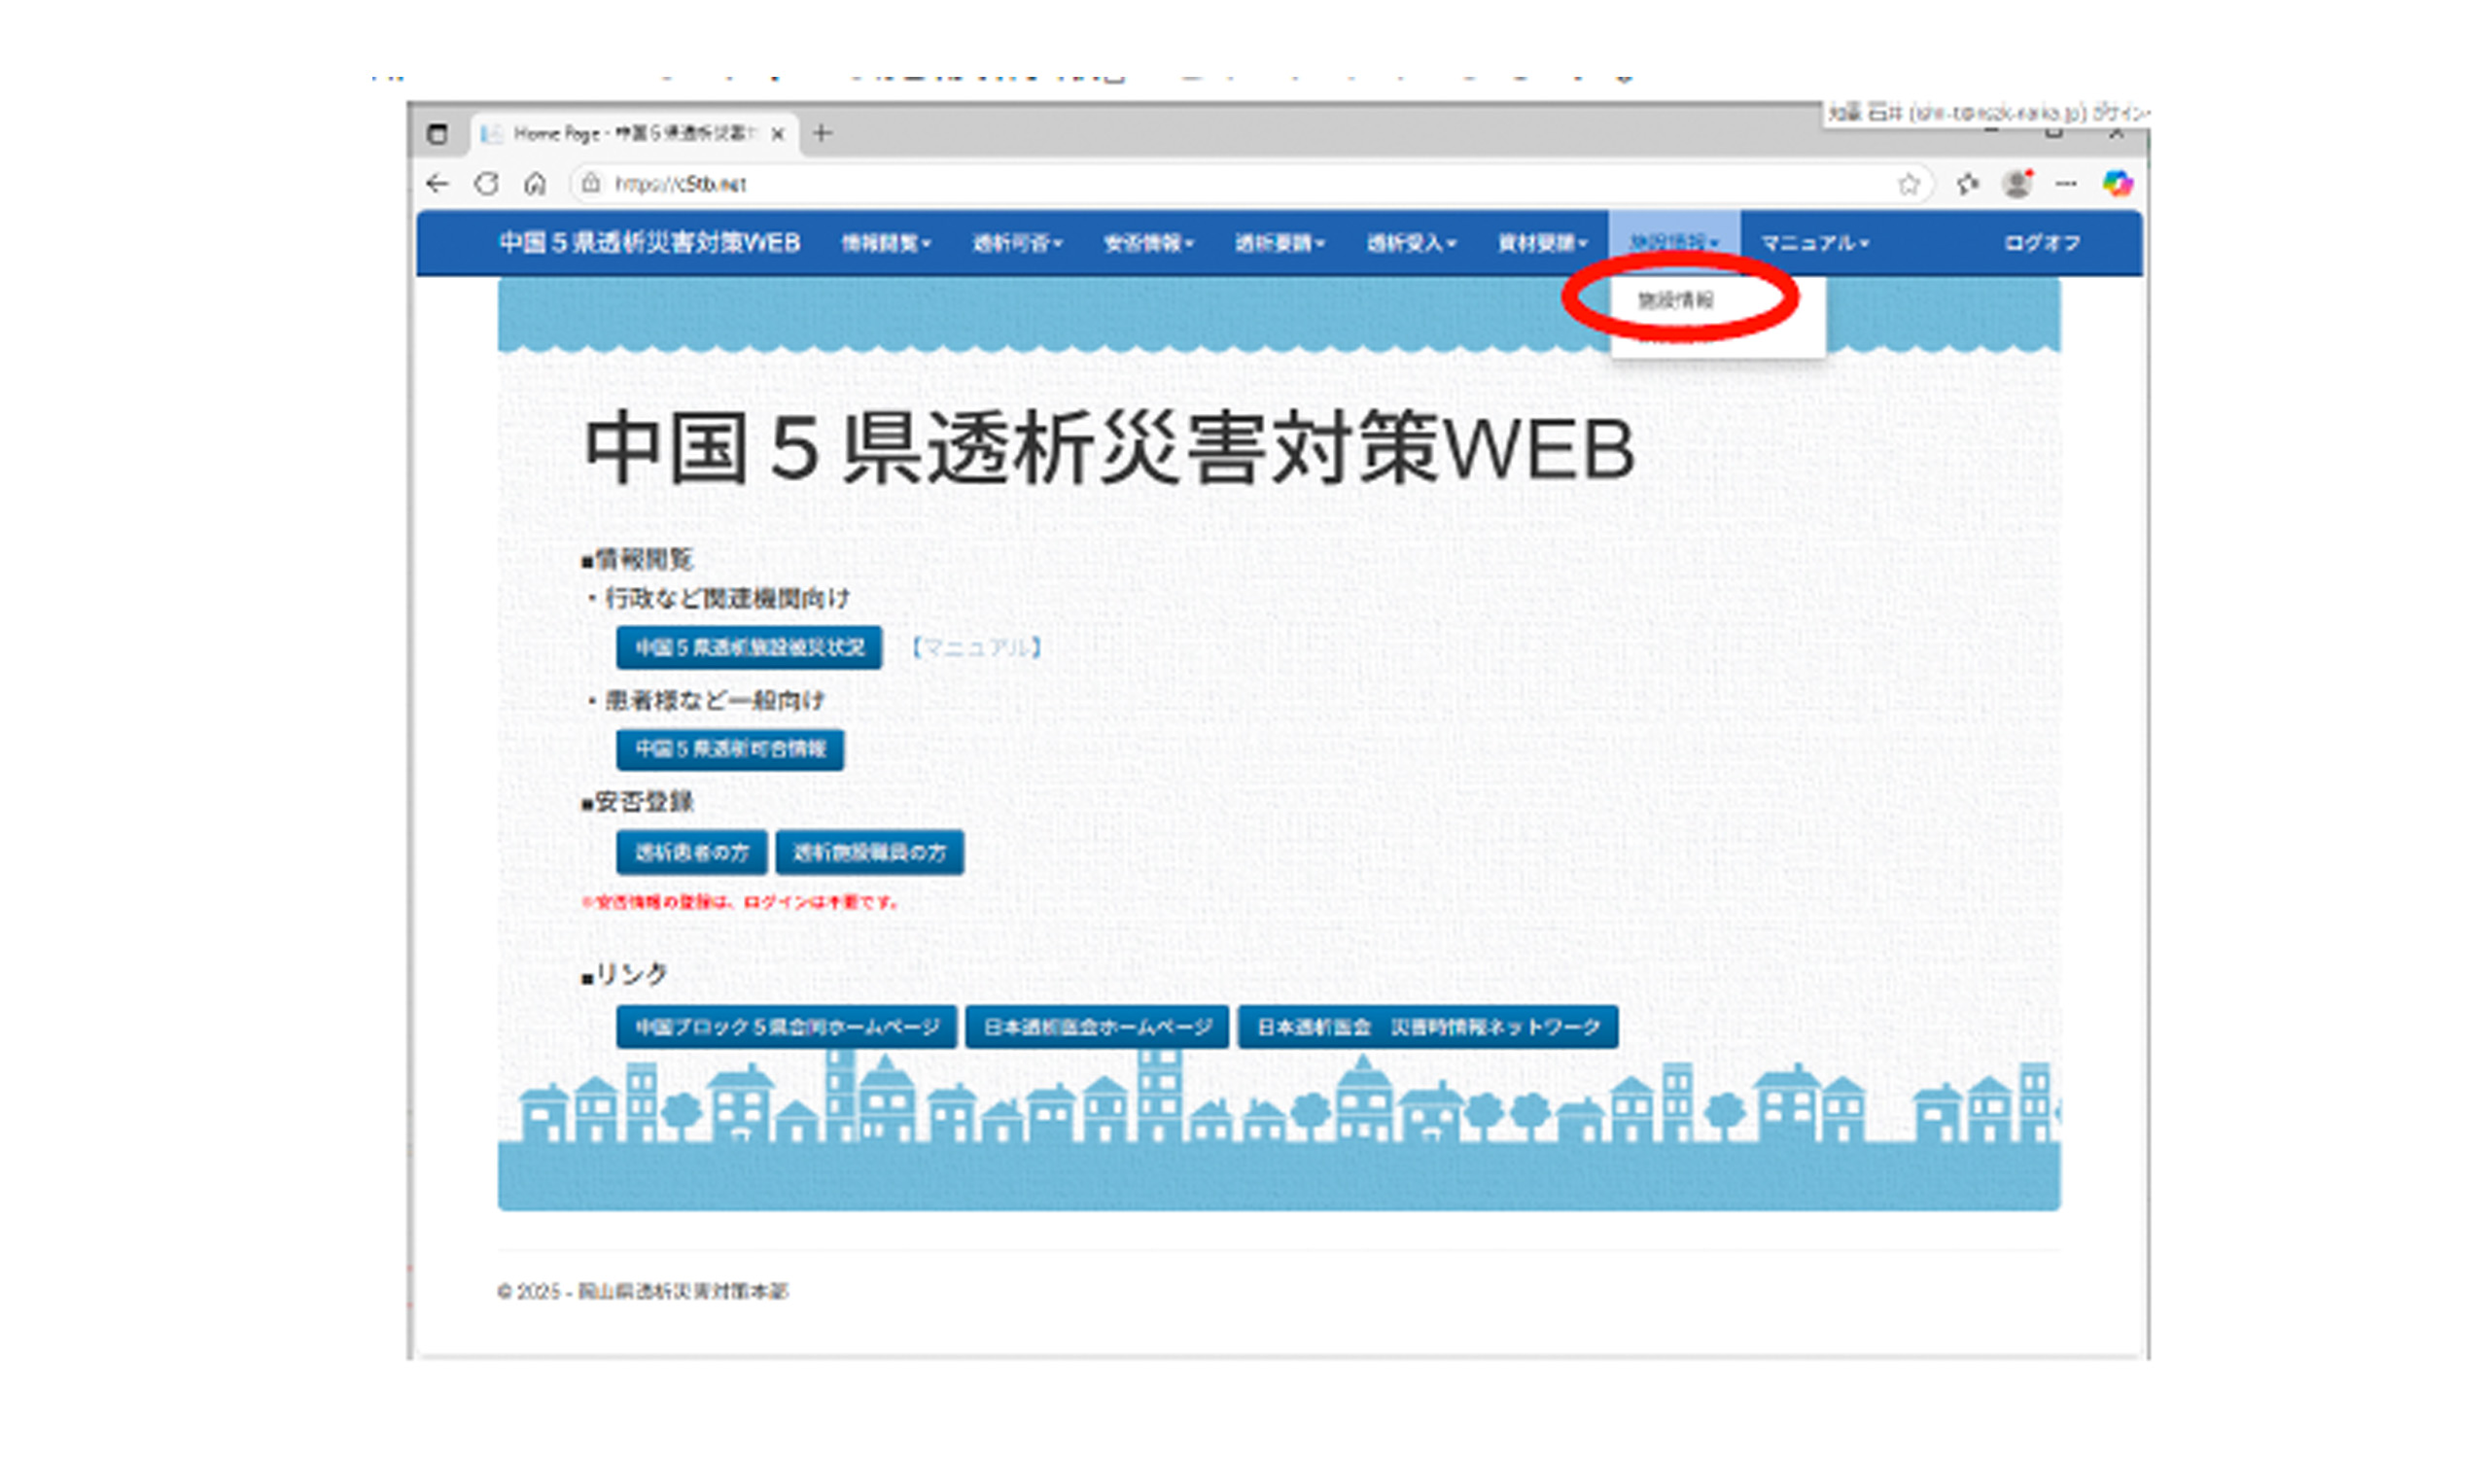Open the user profile avatar icon
The width and height of the screenshot is (2489, 1464).
(x=2016, y=184)
